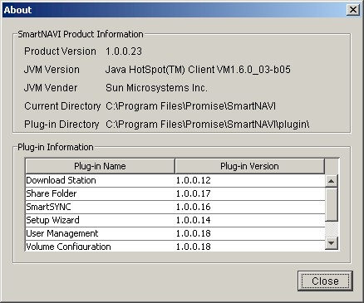The image size is (364, 303).
Task: Click the Plug-in Version column header
Action: tap(249, 166)
